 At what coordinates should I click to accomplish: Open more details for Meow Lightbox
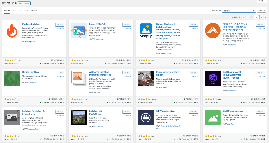(127, 29)
